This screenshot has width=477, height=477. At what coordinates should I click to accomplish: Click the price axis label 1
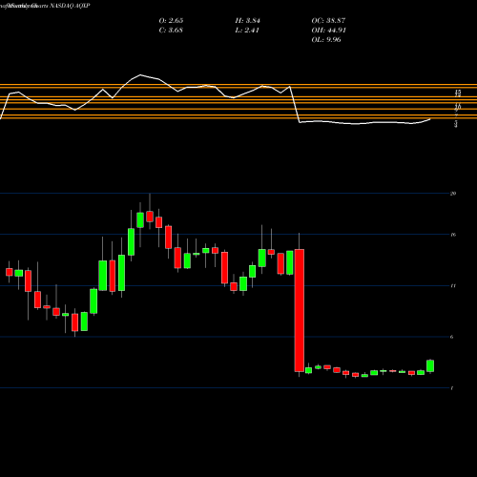[452, 388]
